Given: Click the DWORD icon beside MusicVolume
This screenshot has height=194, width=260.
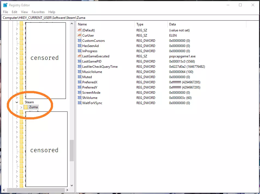Looking at the screenshot, I should [80, 72].
